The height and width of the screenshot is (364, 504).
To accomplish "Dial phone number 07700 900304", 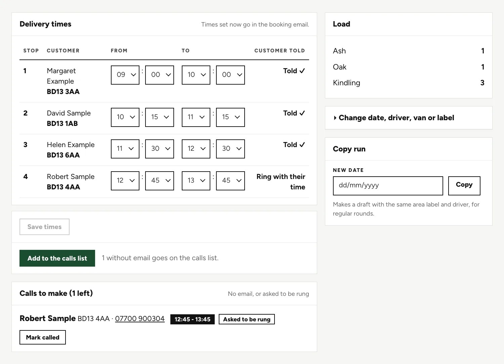I will click(x=140, y=319).
